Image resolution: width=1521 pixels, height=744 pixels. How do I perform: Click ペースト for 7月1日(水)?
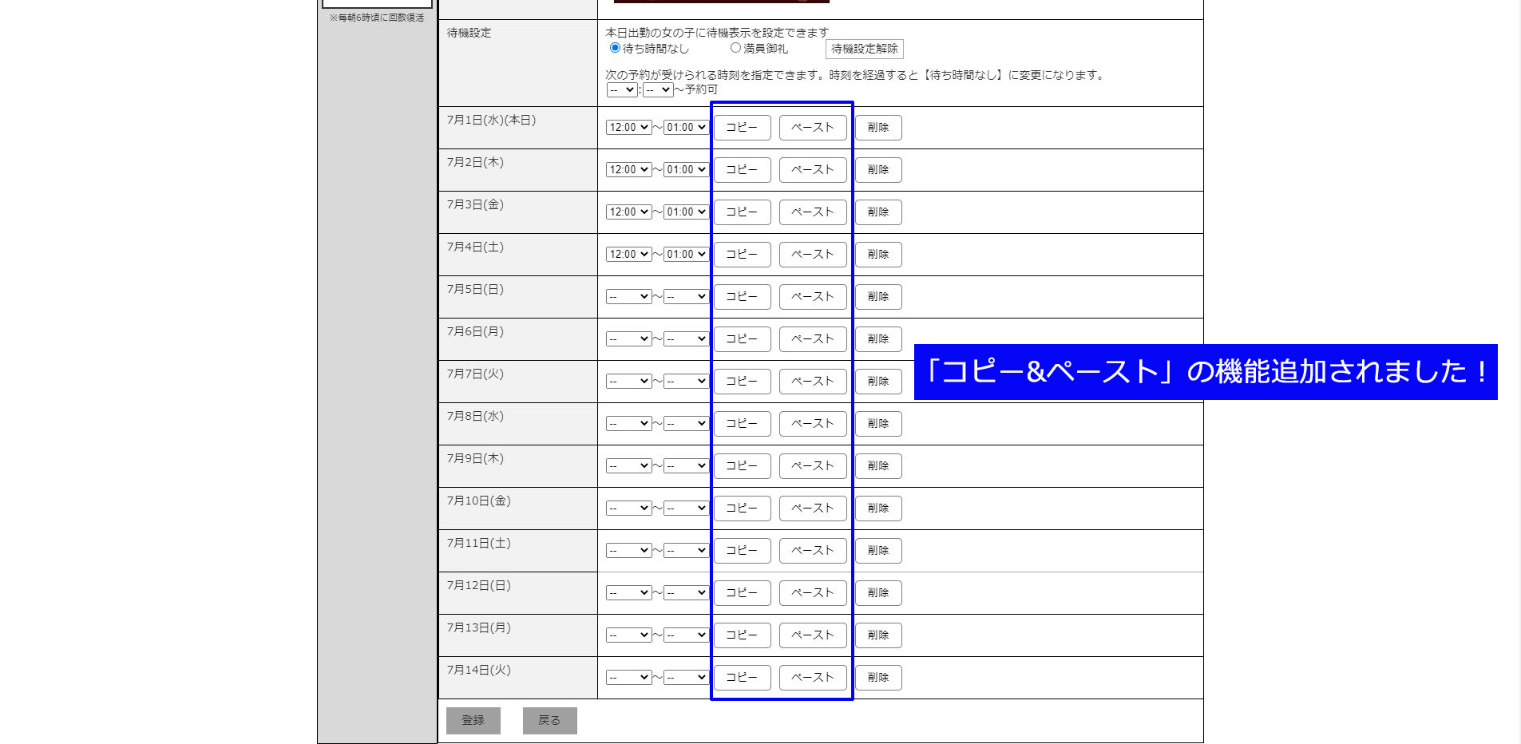[813, 128]
